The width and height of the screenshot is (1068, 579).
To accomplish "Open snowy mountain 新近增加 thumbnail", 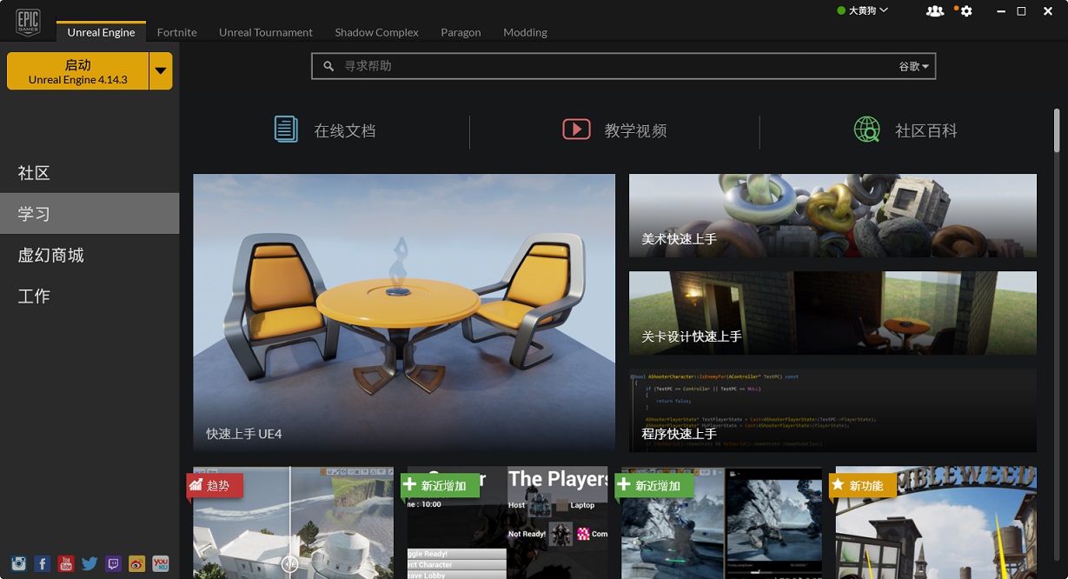I will 721,522.
